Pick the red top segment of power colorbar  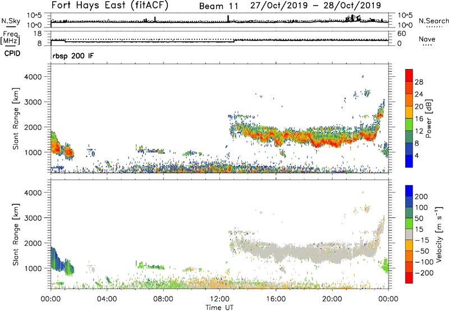pyautogui.click(x=409, y=75)
